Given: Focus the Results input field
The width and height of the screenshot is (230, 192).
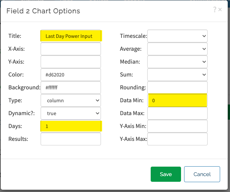Looking at the screenshot, I should click(71, 139).
